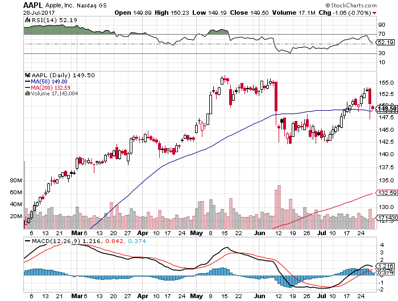This screenshot has height=301, width=398.
Task: Click the Apple, Inc. company name
Action: coord(60,5)
